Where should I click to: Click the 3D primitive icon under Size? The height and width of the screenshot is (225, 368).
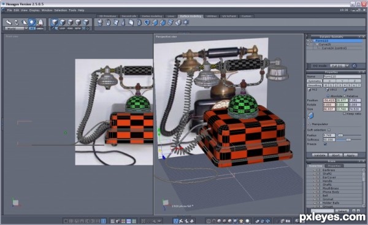[x=310, y=115]
